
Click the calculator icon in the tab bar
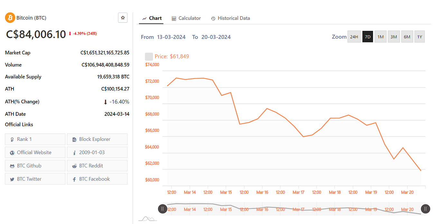point(174,18)
